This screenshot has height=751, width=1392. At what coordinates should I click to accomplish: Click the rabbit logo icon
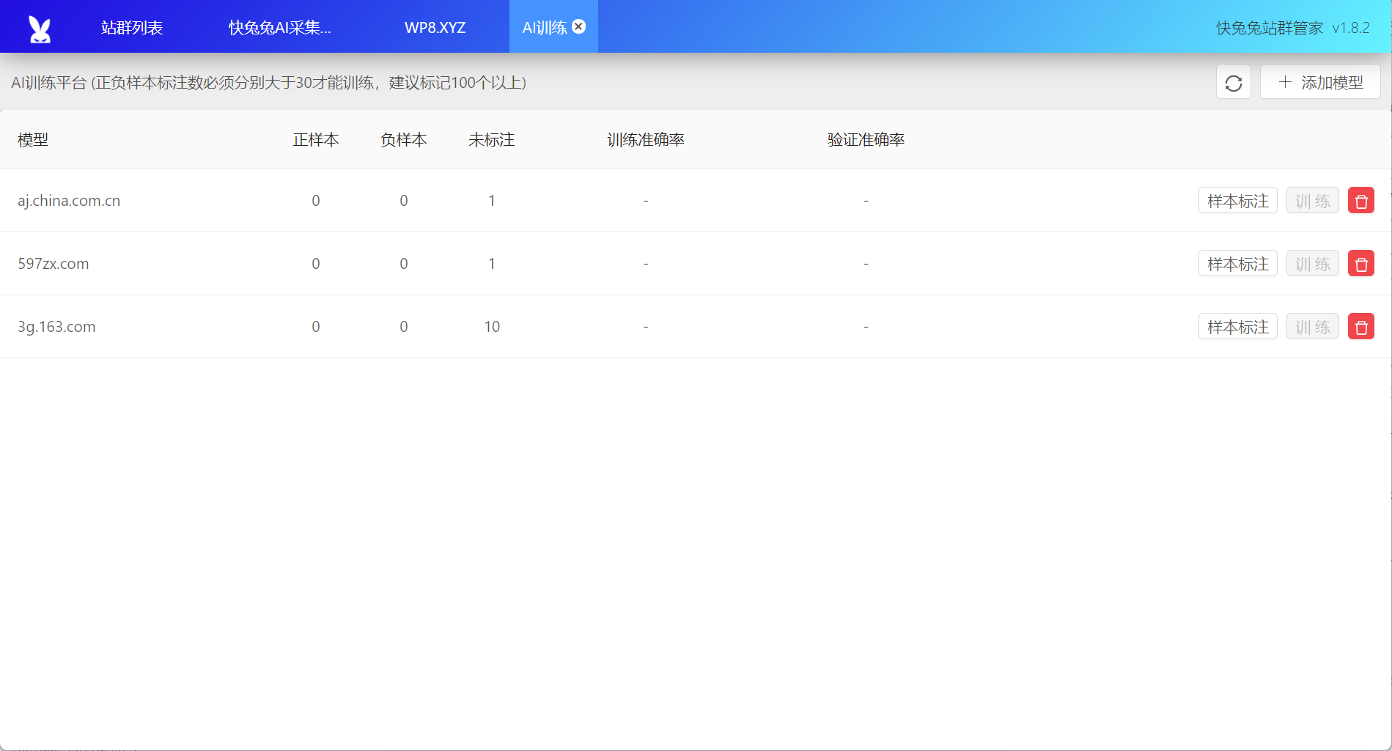coord(40,29)
